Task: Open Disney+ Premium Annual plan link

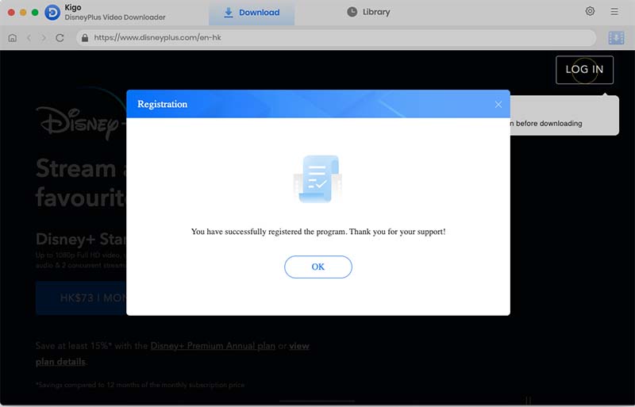Action: (x=213, y=346)
